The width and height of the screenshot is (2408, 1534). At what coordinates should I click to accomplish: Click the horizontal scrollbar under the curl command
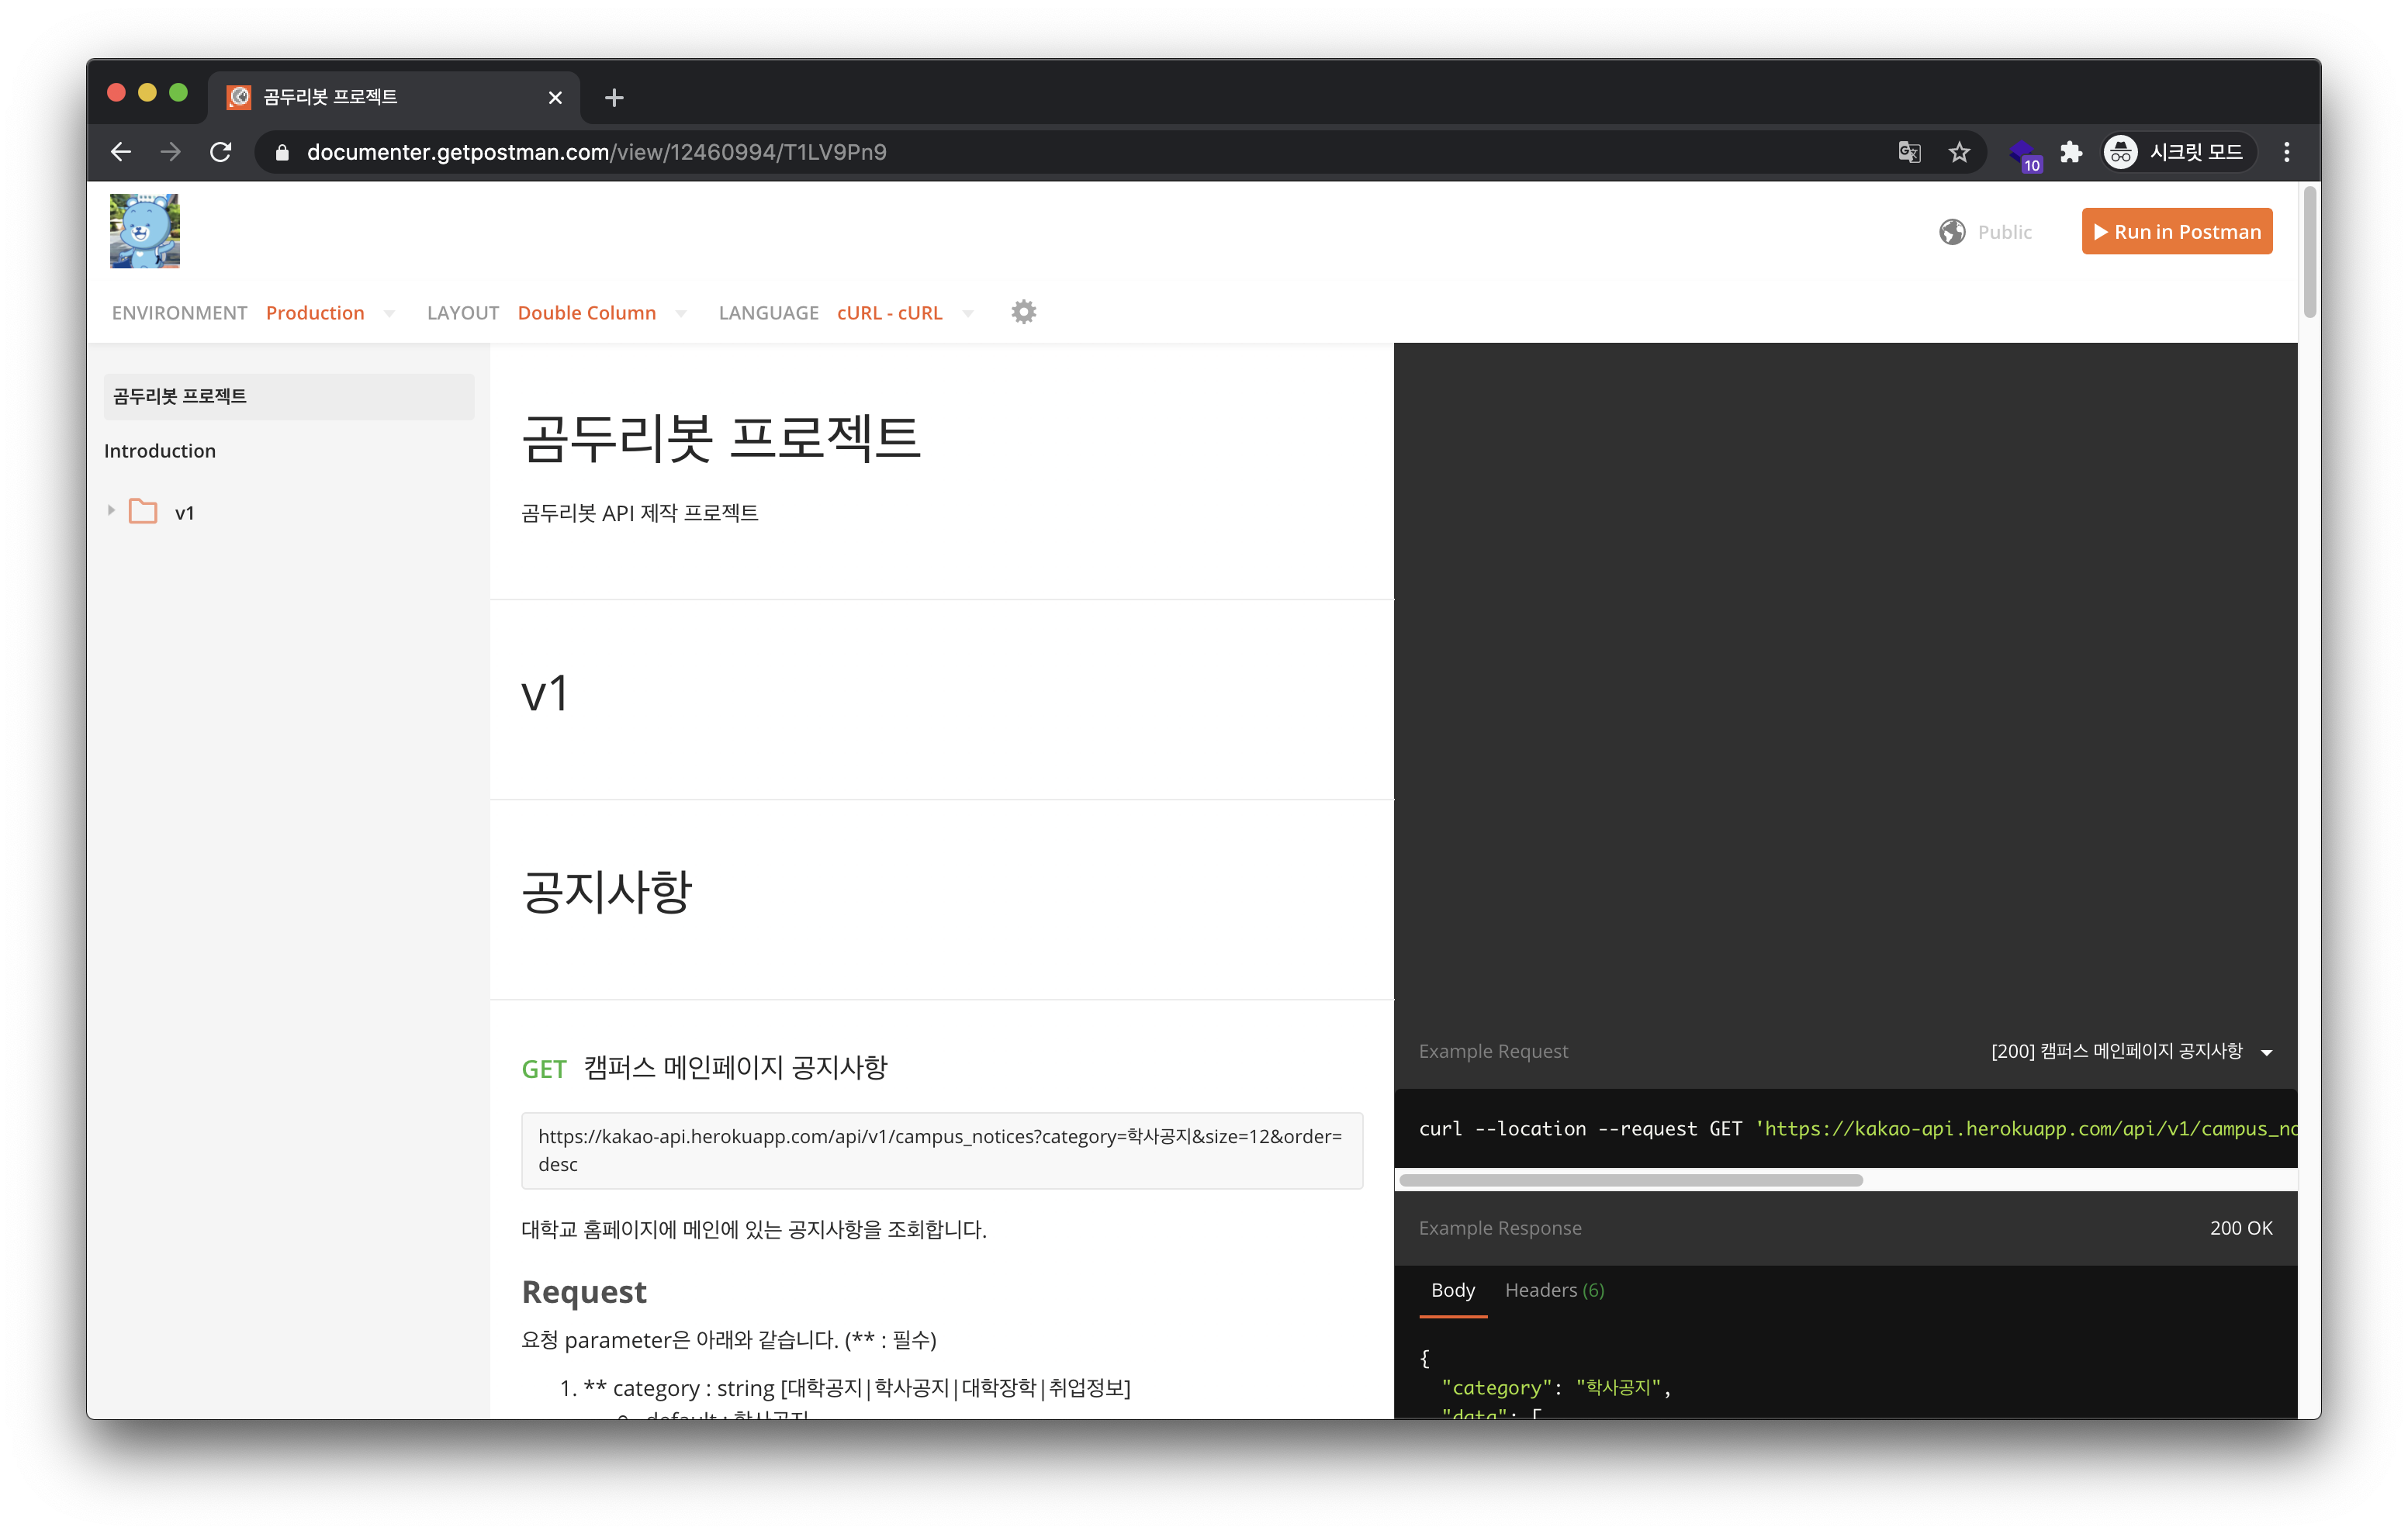tap(1630, 1180)
